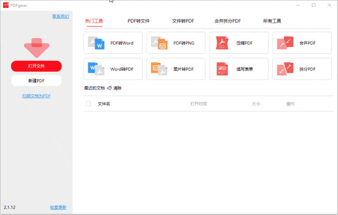
Task: Open the PDF转Word converter tile
Action: pyautogui.click(x=113, y=43)
